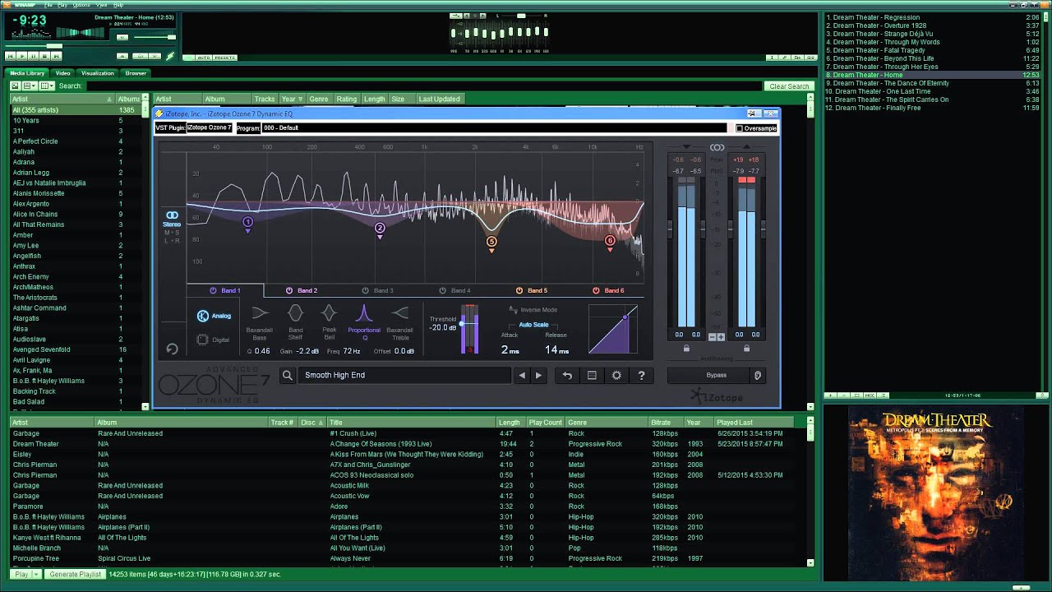Open the Play dropdown at bottom left
Image resolution: width=1052 pixels, height=592 pixels.
36,574
